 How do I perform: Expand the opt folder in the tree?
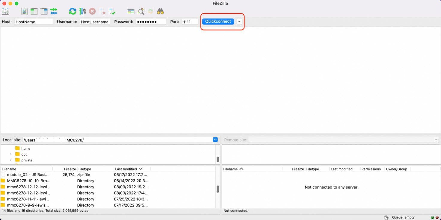point(11,154)
